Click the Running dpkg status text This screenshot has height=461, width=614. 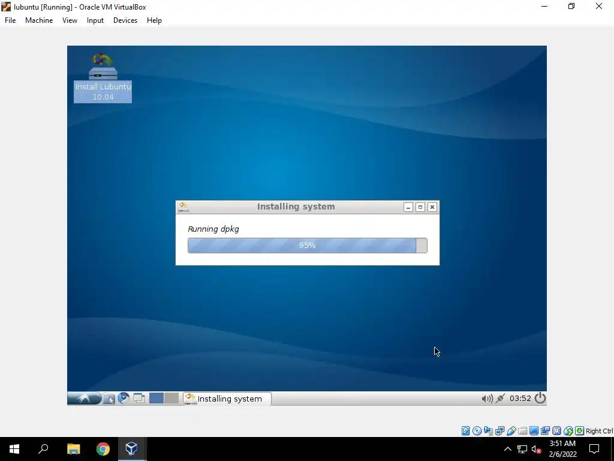click(x=213, y=229)
